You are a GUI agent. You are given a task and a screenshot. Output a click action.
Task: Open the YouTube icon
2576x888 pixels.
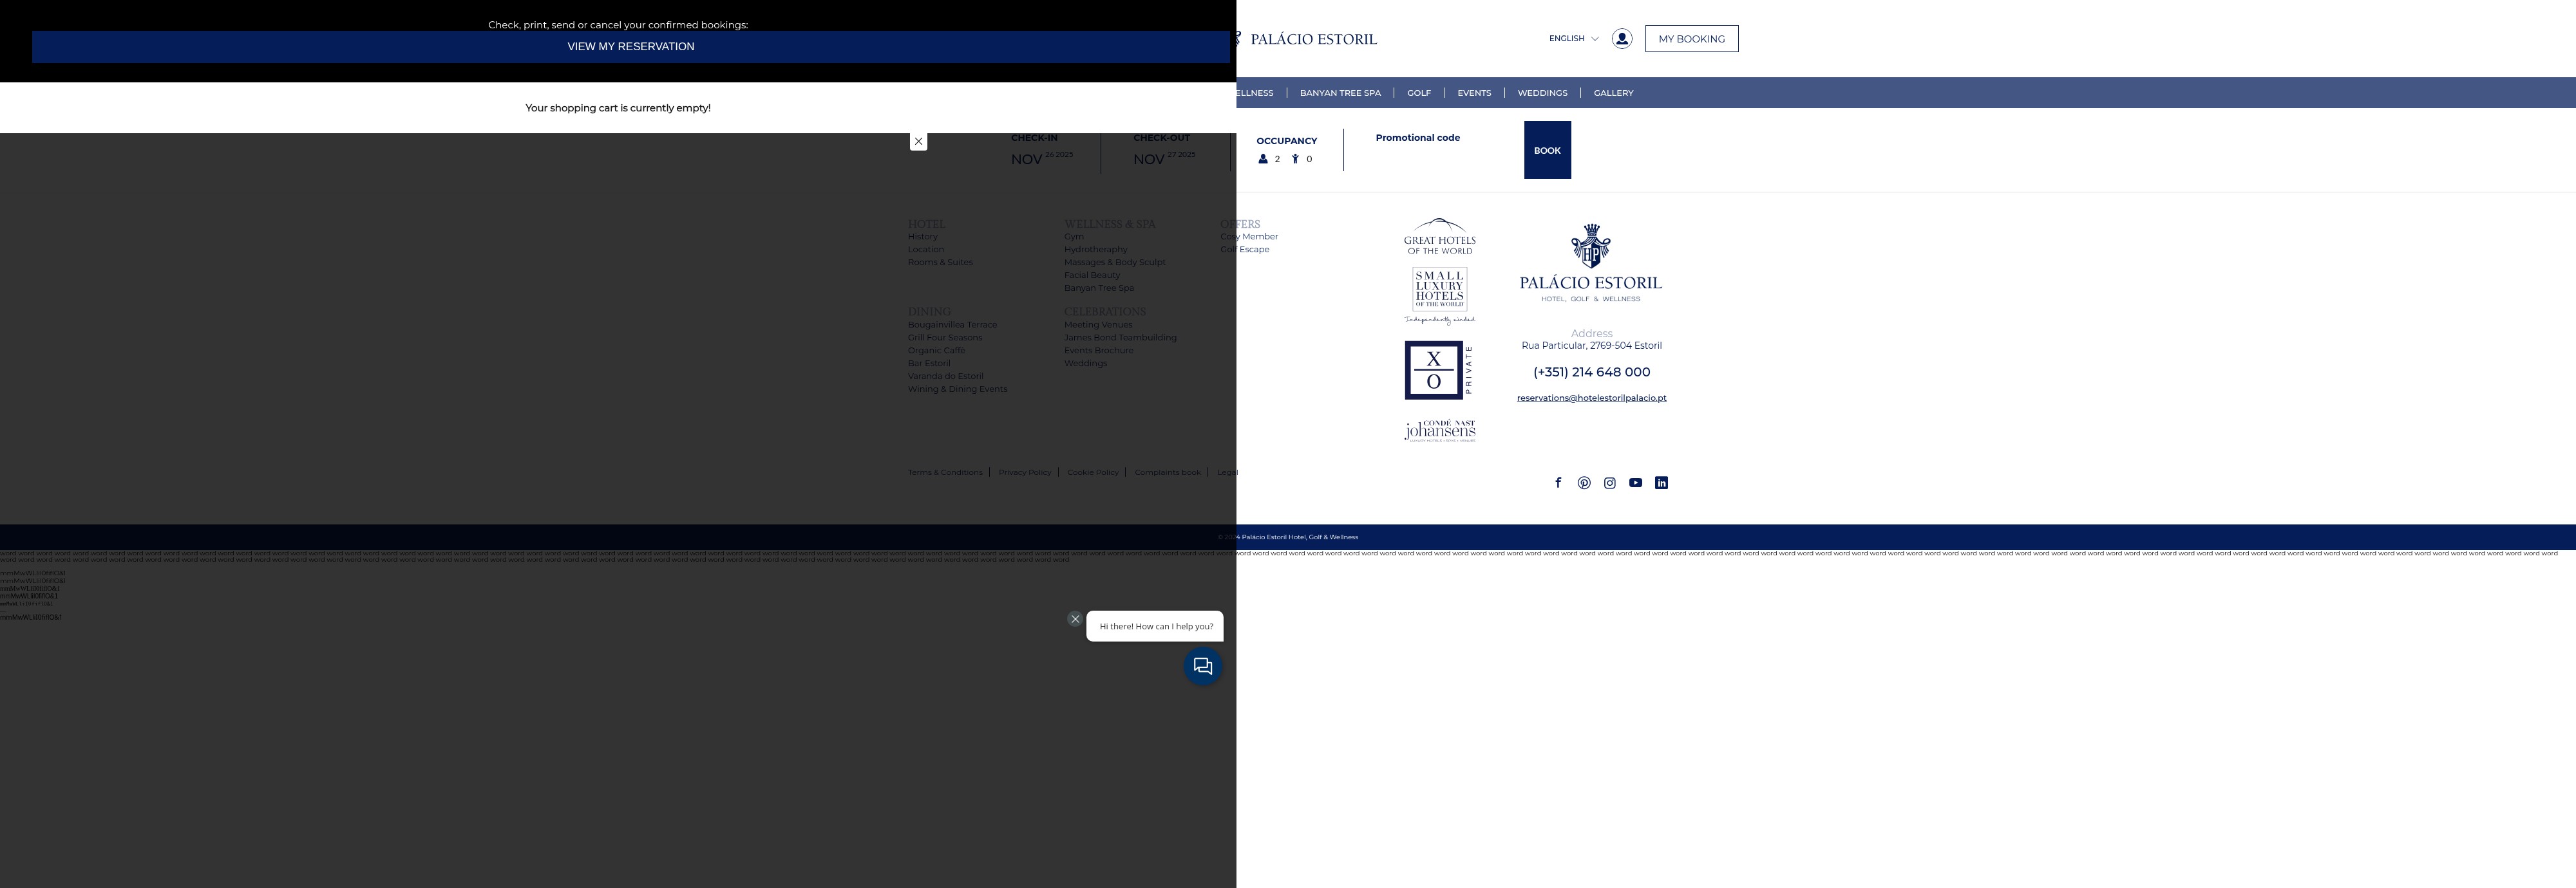(1635, 483)
